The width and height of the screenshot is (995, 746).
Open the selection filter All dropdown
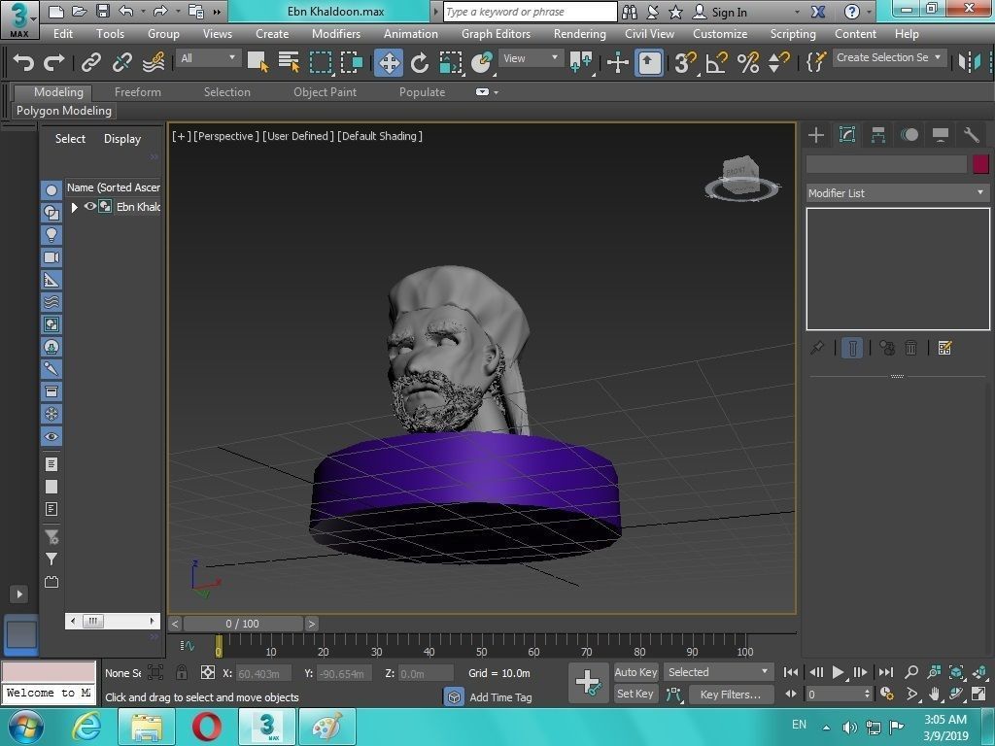(208, 58)
